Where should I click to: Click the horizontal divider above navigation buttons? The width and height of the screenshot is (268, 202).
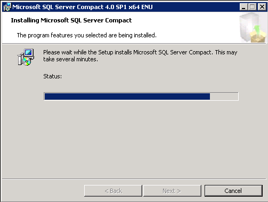(134, 179)
